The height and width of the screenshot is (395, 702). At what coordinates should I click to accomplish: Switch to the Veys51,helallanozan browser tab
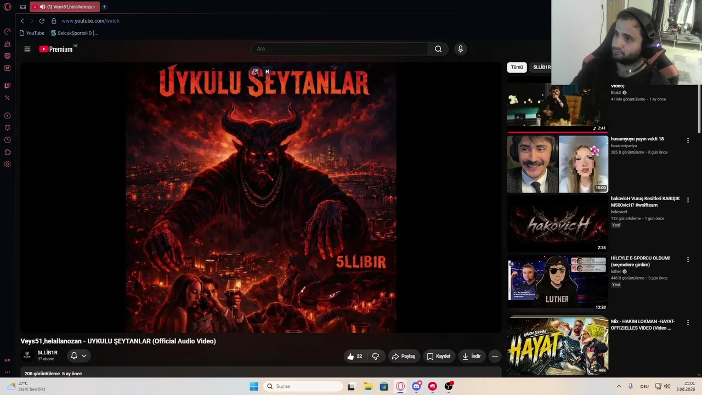66,7
